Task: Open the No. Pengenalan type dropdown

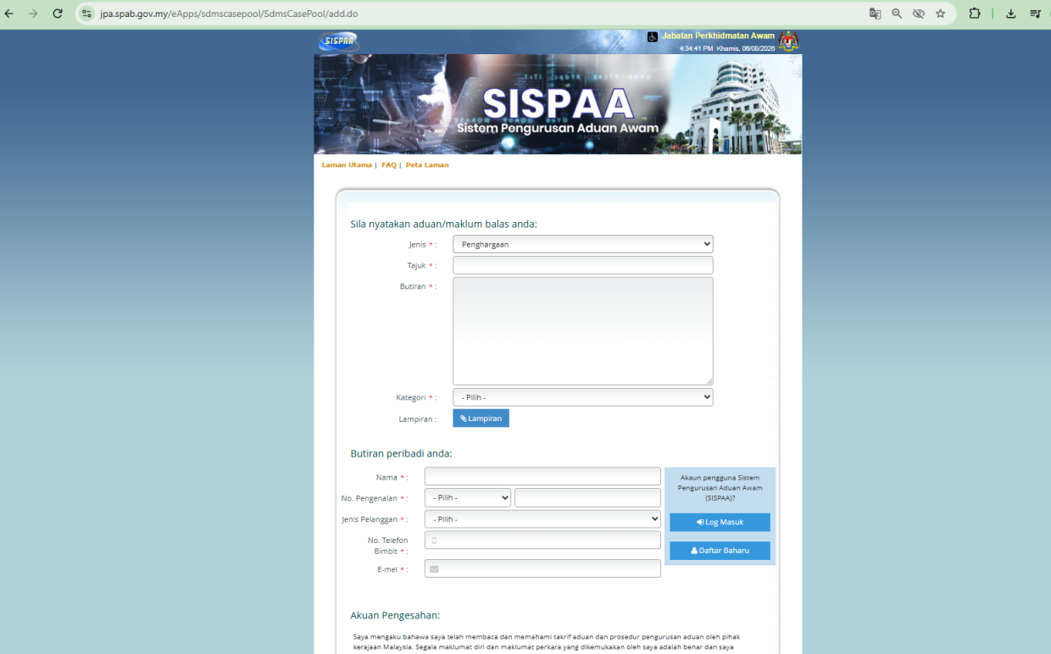Action: [468, 497]
